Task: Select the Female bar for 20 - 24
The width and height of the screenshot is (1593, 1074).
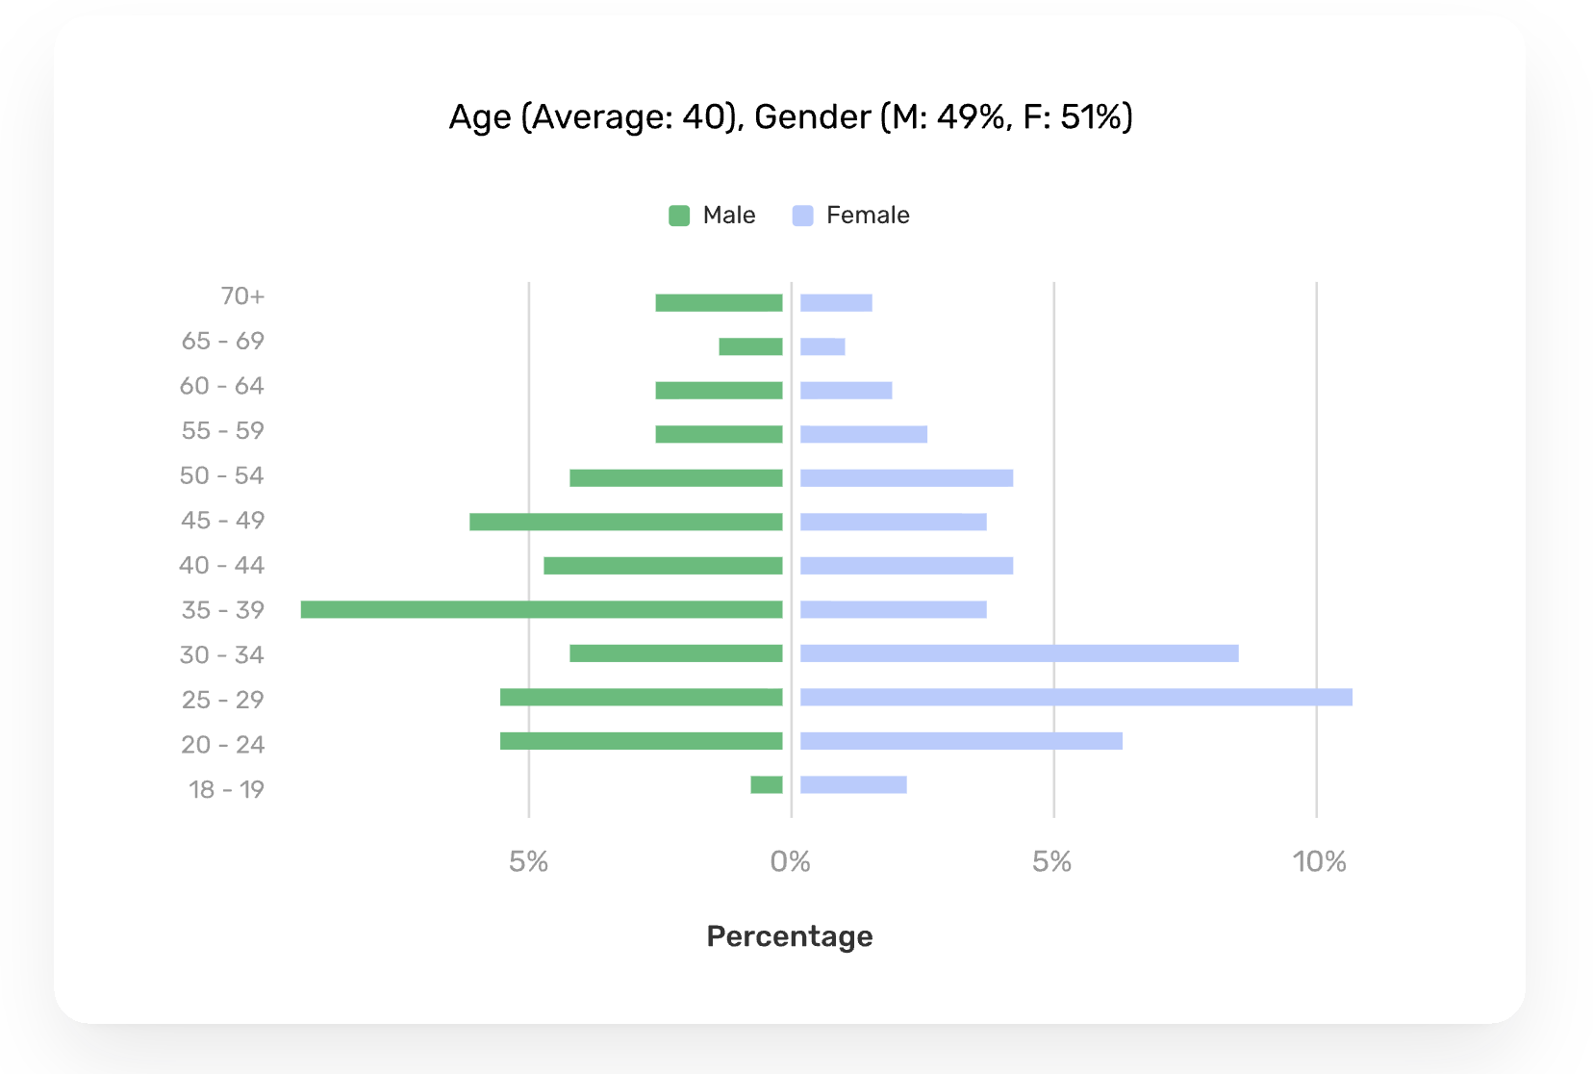Action: pyautogui.click(x=961, y=741)
